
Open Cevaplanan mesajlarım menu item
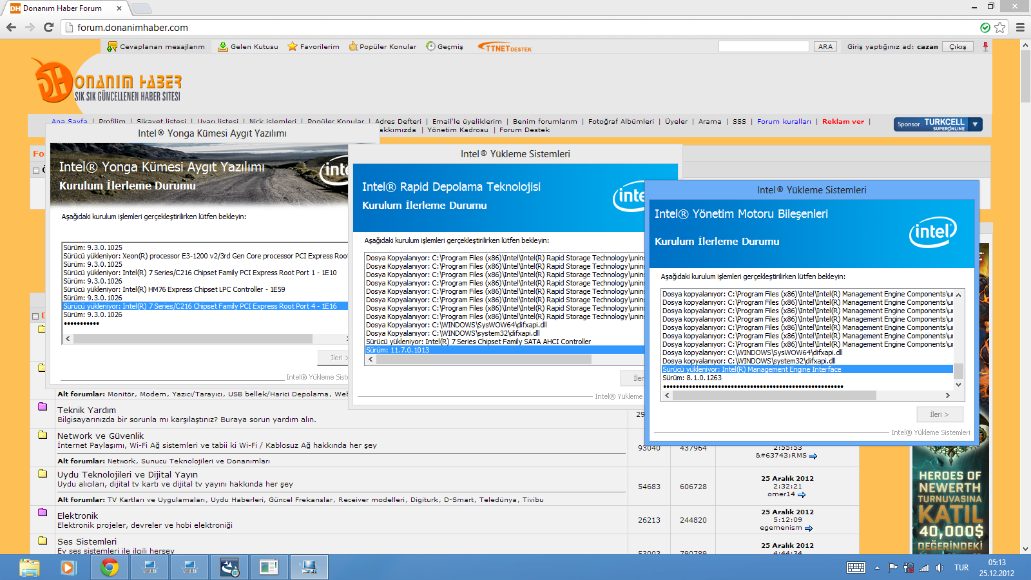tap(162, 46)
